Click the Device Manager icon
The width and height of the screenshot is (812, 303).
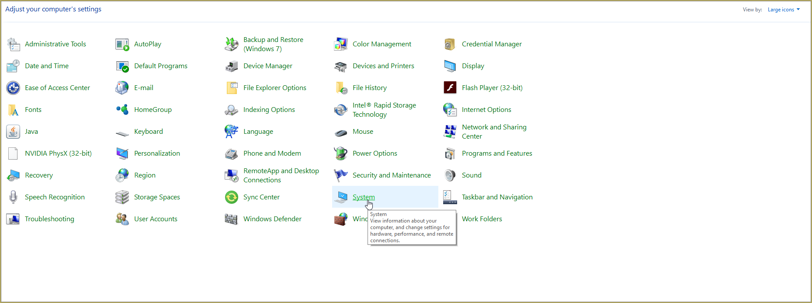[232, 66]
